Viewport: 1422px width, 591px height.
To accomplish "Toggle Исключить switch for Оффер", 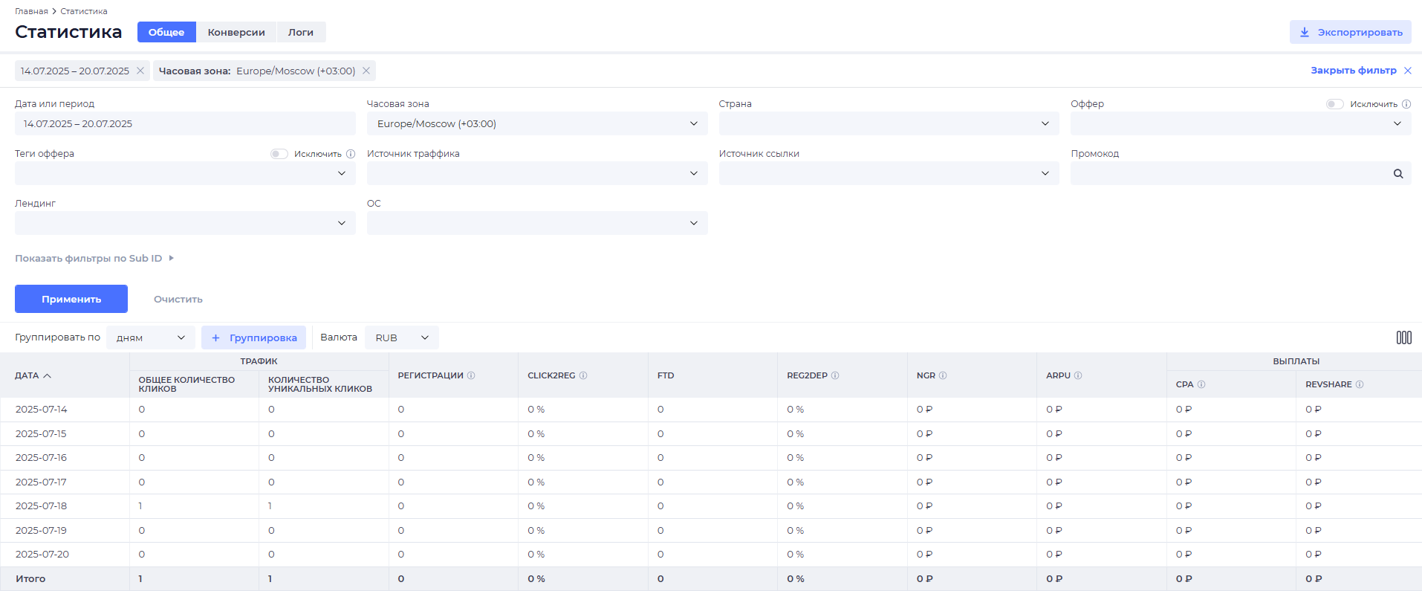I will click(1334, 104).
